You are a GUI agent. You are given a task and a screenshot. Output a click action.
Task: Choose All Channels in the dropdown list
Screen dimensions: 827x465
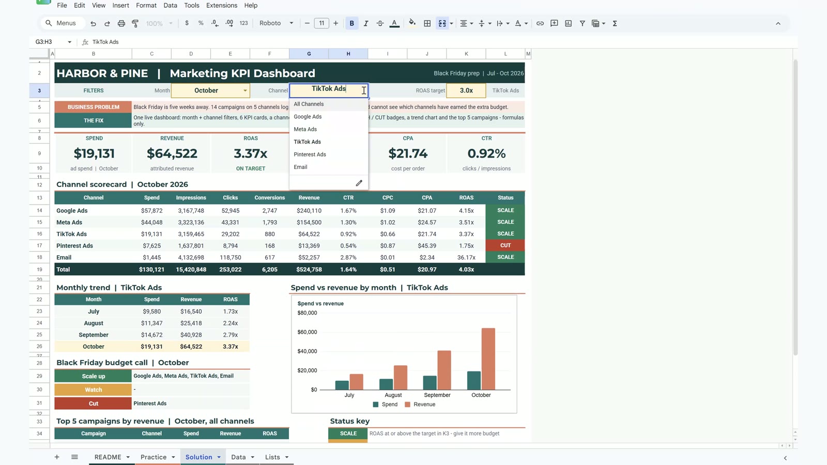(329, 104)
